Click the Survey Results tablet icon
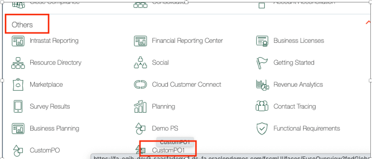The height and width of the screenshot is (159, 372). [18, 106]
